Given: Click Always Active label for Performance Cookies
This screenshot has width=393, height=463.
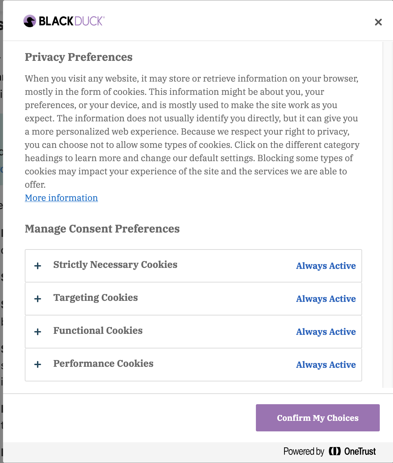Looking at the screenshot, I should point(326,365).
